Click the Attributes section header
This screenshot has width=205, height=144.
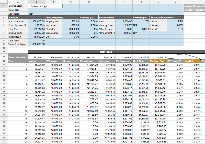pos(27,18)
